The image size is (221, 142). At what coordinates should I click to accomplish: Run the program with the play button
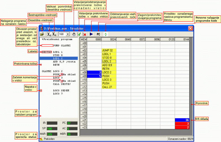[91, 34]
